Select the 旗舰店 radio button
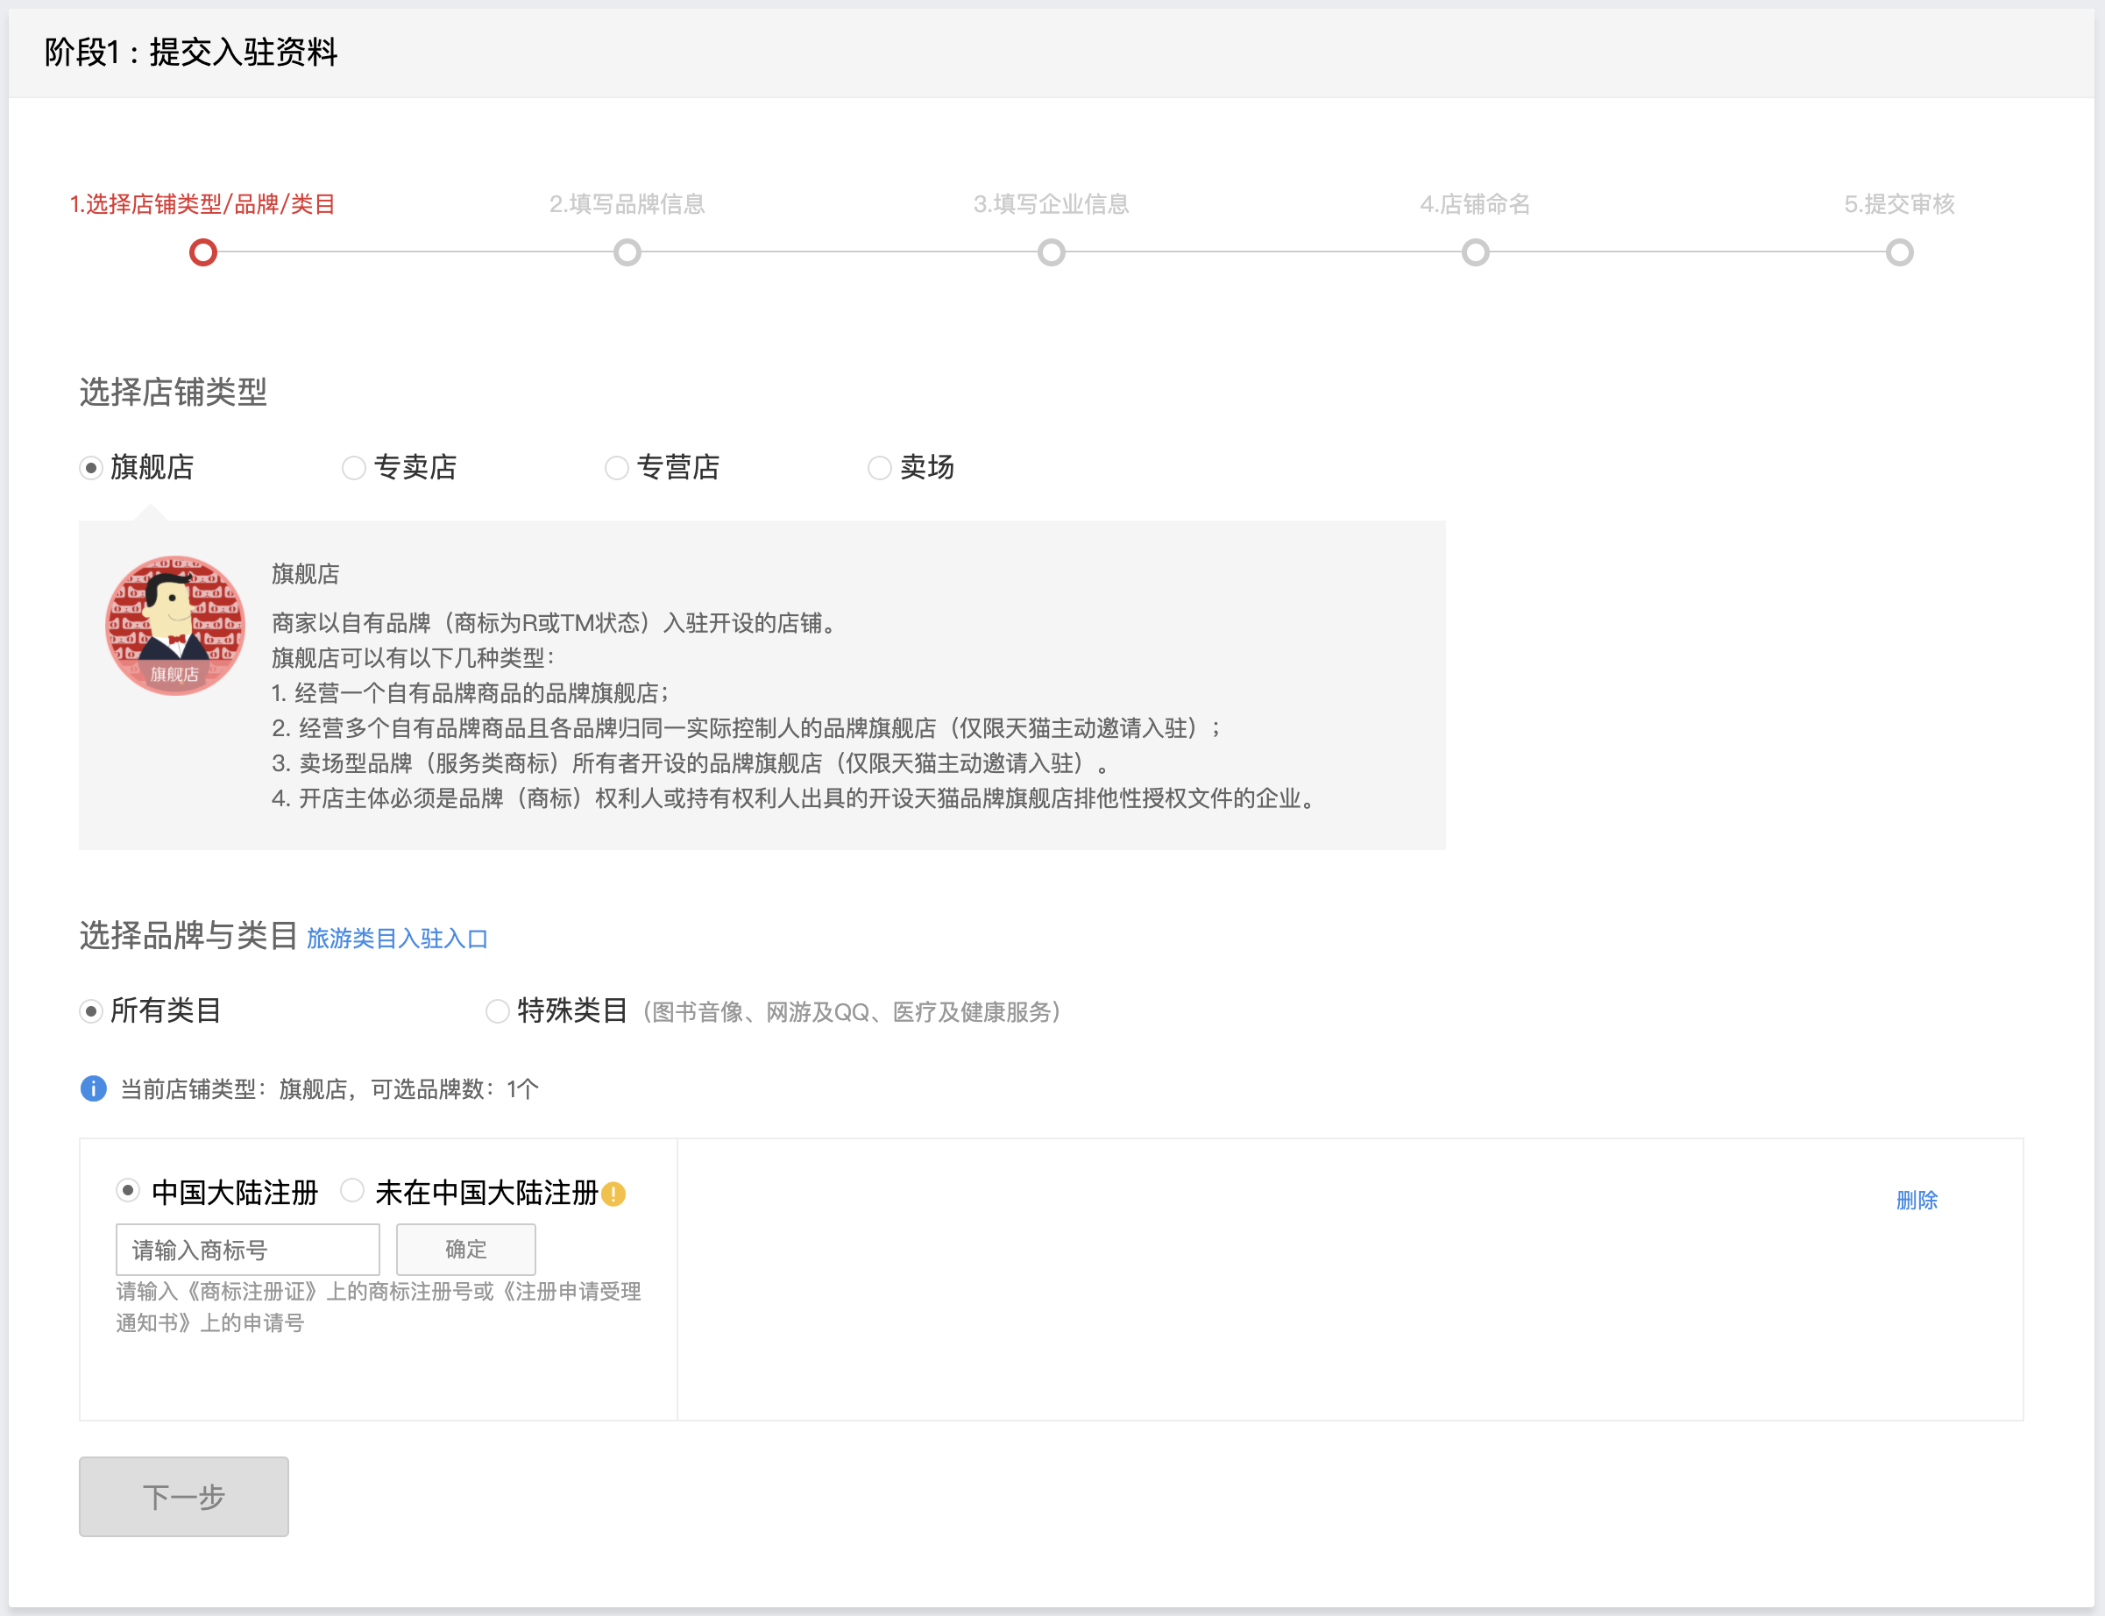 [x=91, y=469]
